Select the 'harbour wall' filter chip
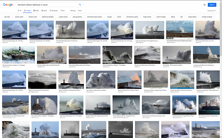Screen dimensions: 222x138 [x=33, y=17]
